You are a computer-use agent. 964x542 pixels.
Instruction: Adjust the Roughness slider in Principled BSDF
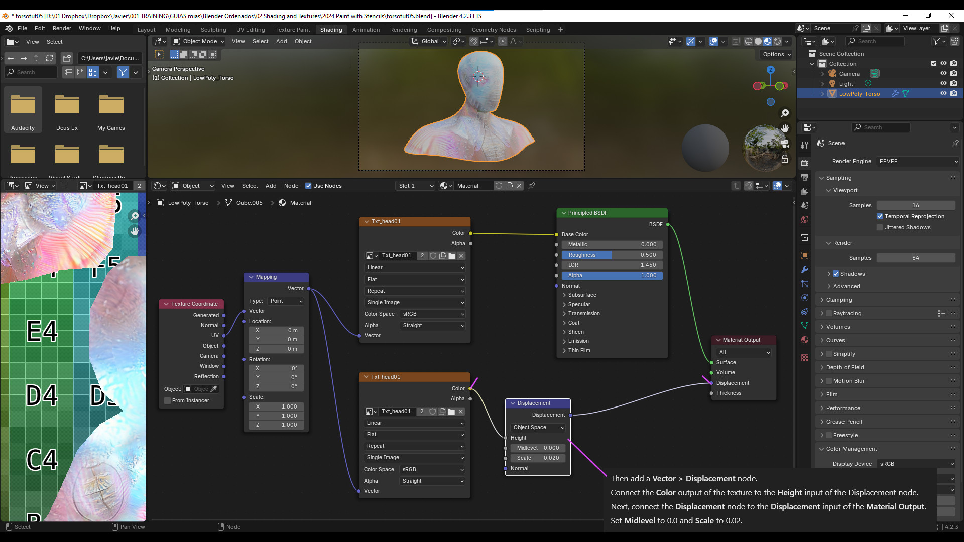tap(612, 255)
